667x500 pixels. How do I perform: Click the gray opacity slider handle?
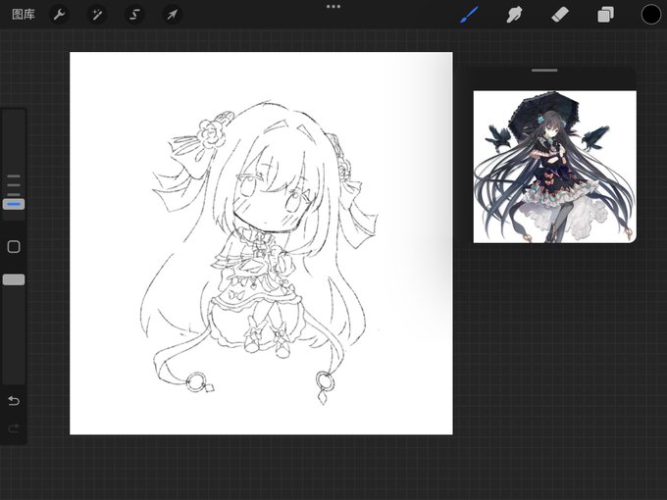click(14, 279)
